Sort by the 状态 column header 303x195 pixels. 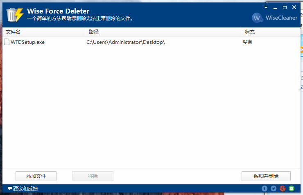pyautogui.click(x=271, y=32)
